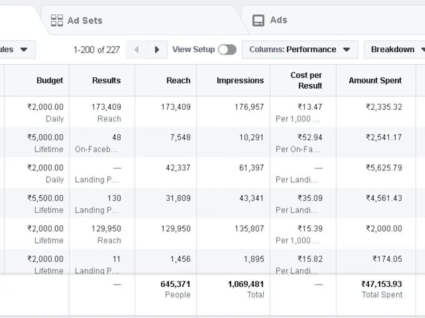Sort by Cost per Result column
This screenshot has width=425, height=318.
(306, 80)
